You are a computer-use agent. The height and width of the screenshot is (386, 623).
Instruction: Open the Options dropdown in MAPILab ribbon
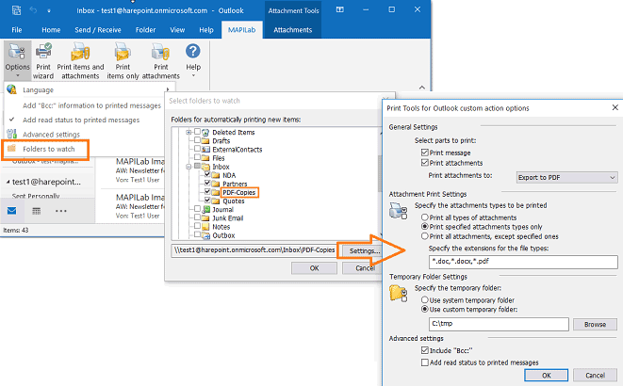(x=17, y=60)
